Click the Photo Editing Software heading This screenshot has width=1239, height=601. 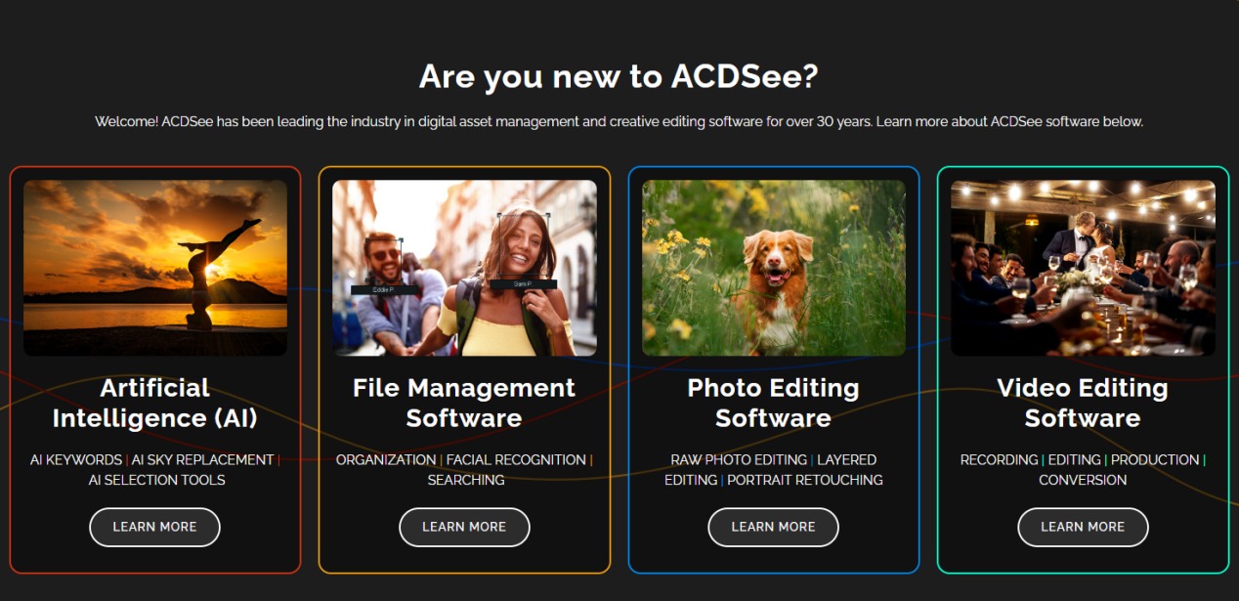(773, 403)
